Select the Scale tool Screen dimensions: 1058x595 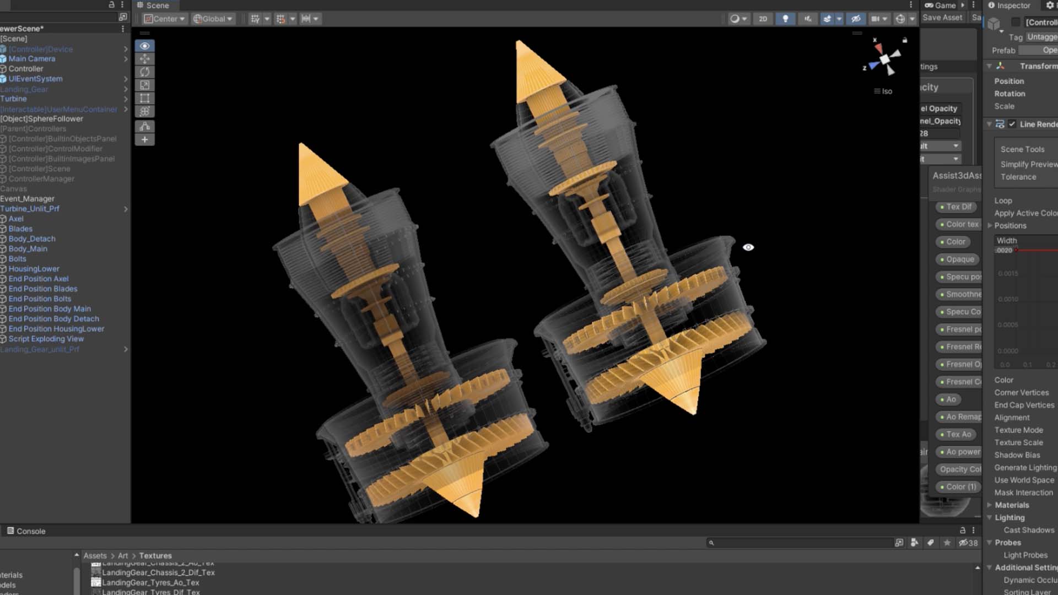(144, 85)
